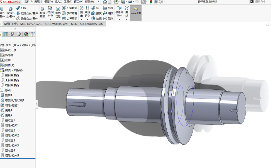Save the document with floppy icon
This screenshot has height=168, width=272.
[x=123, y=2]
